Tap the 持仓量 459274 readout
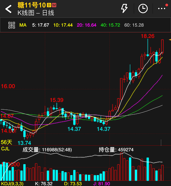The height and width of the screenshot is (186, 171). click(x=116, y=150)
